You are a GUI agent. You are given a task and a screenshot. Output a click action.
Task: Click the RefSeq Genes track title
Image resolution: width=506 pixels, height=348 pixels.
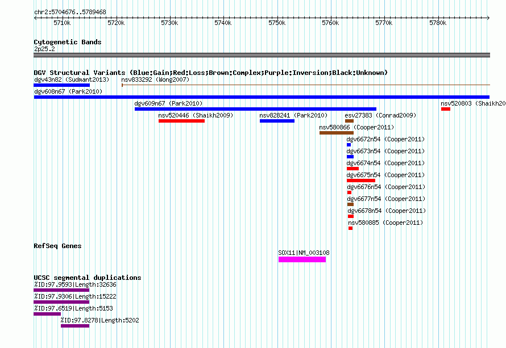(57, 246)
